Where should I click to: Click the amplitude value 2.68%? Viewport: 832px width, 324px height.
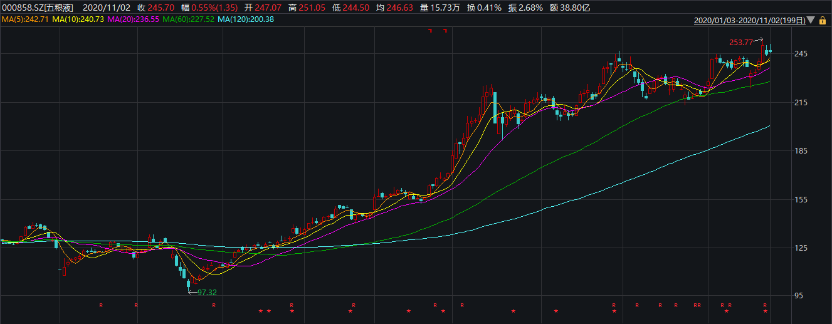tap(531, 8)
